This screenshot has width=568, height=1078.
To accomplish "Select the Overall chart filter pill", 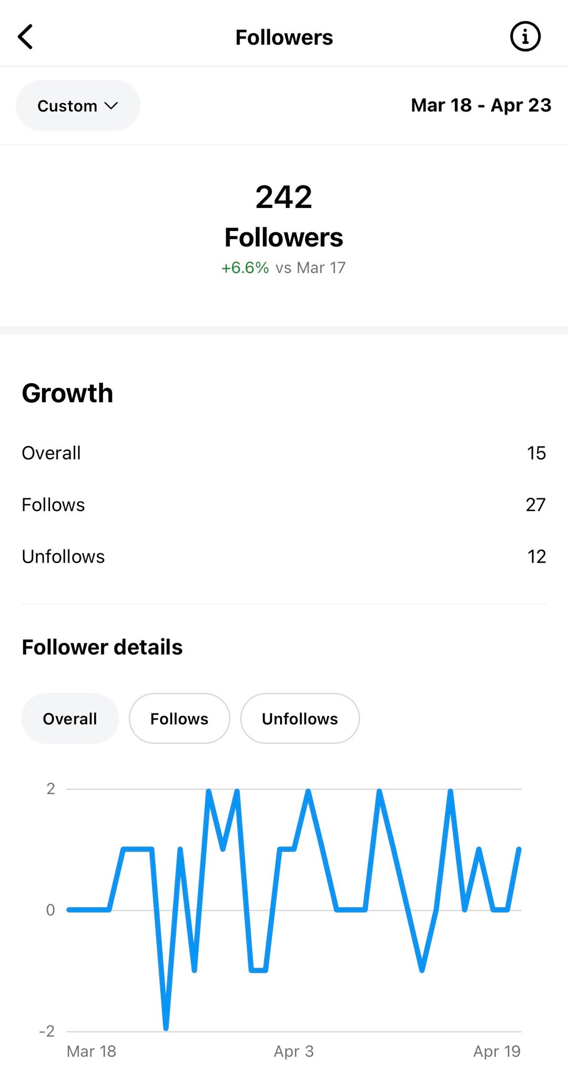I will (70, 718).
